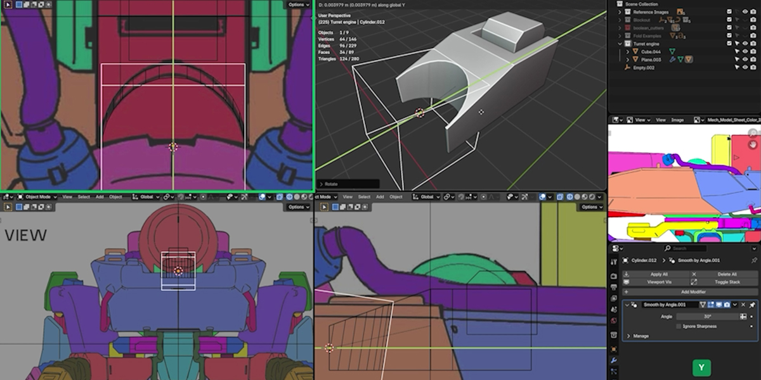The width and height of the screenshot is (761, 380).
Task: Expand the Cube.044 tree item
Action: (x=628, y=51)
